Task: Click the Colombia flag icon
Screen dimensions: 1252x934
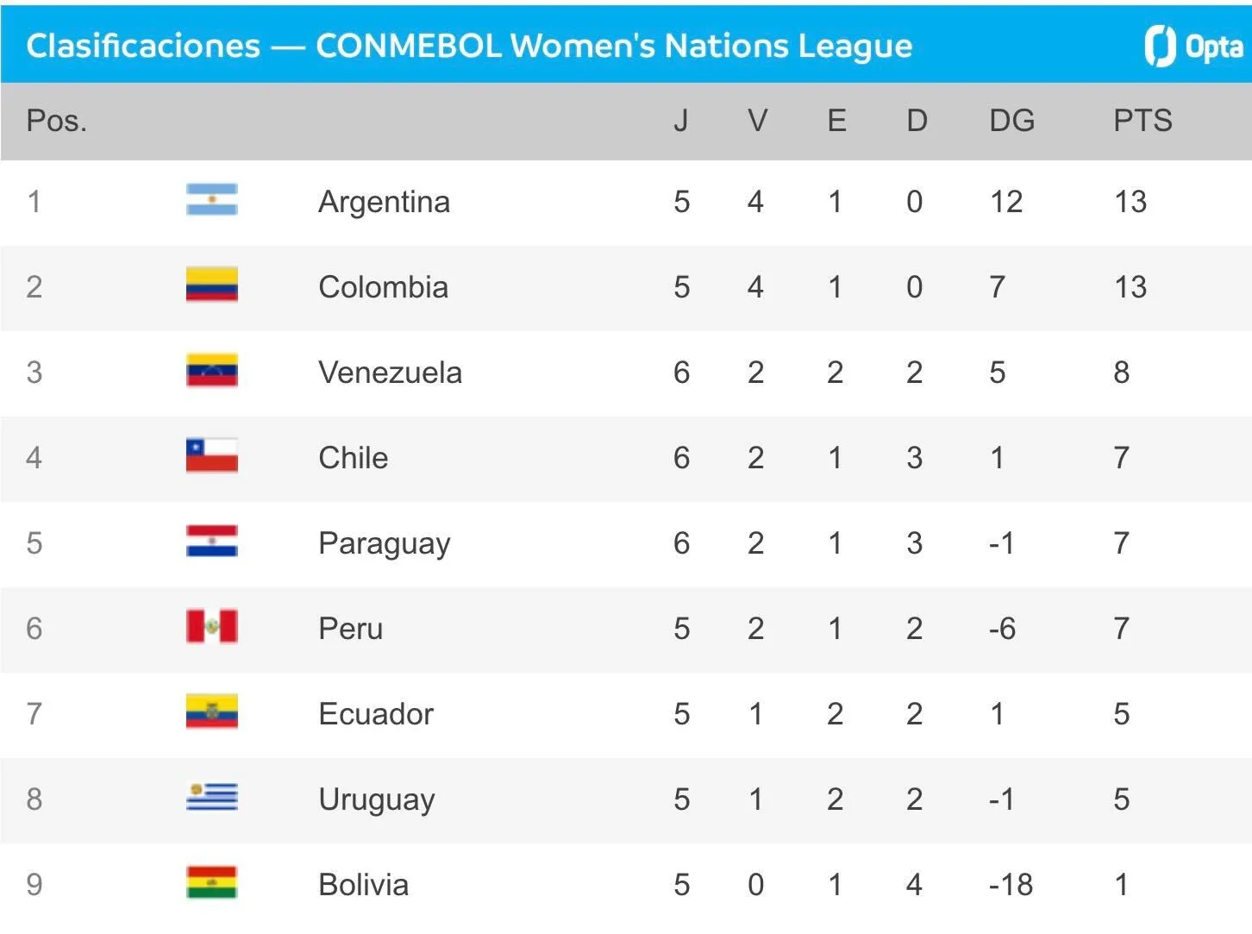Action: (211, 285)
